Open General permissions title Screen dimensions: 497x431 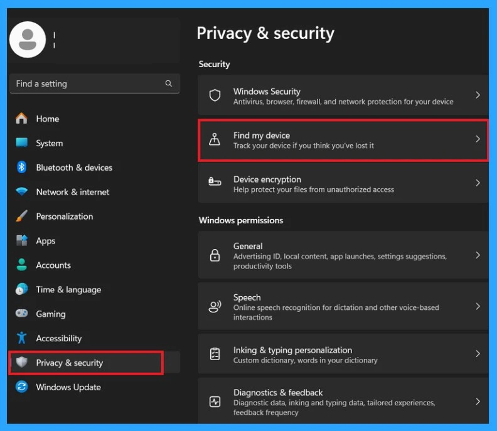pyautogui.click(x=248, y=246)
